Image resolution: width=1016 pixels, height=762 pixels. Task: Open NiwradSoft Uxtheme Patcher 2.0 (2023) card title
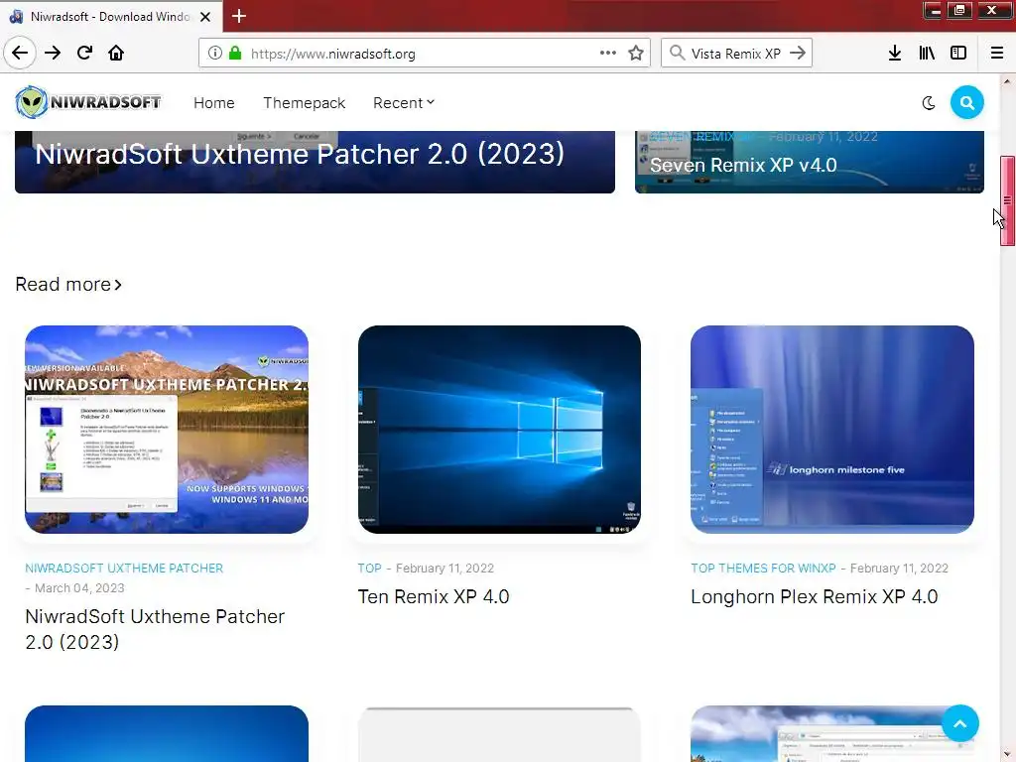click(x=155, y=629)
